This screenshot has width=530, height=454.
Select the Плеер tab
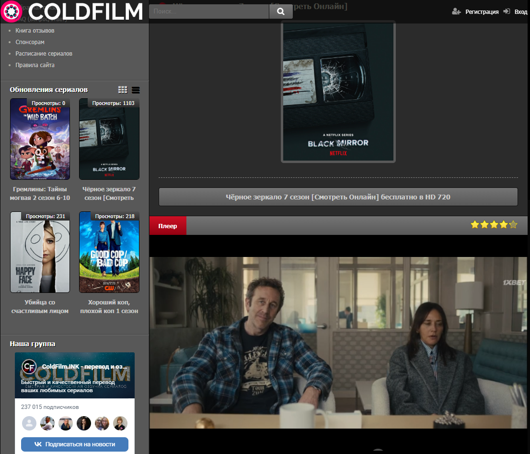(x=168, y=226)
